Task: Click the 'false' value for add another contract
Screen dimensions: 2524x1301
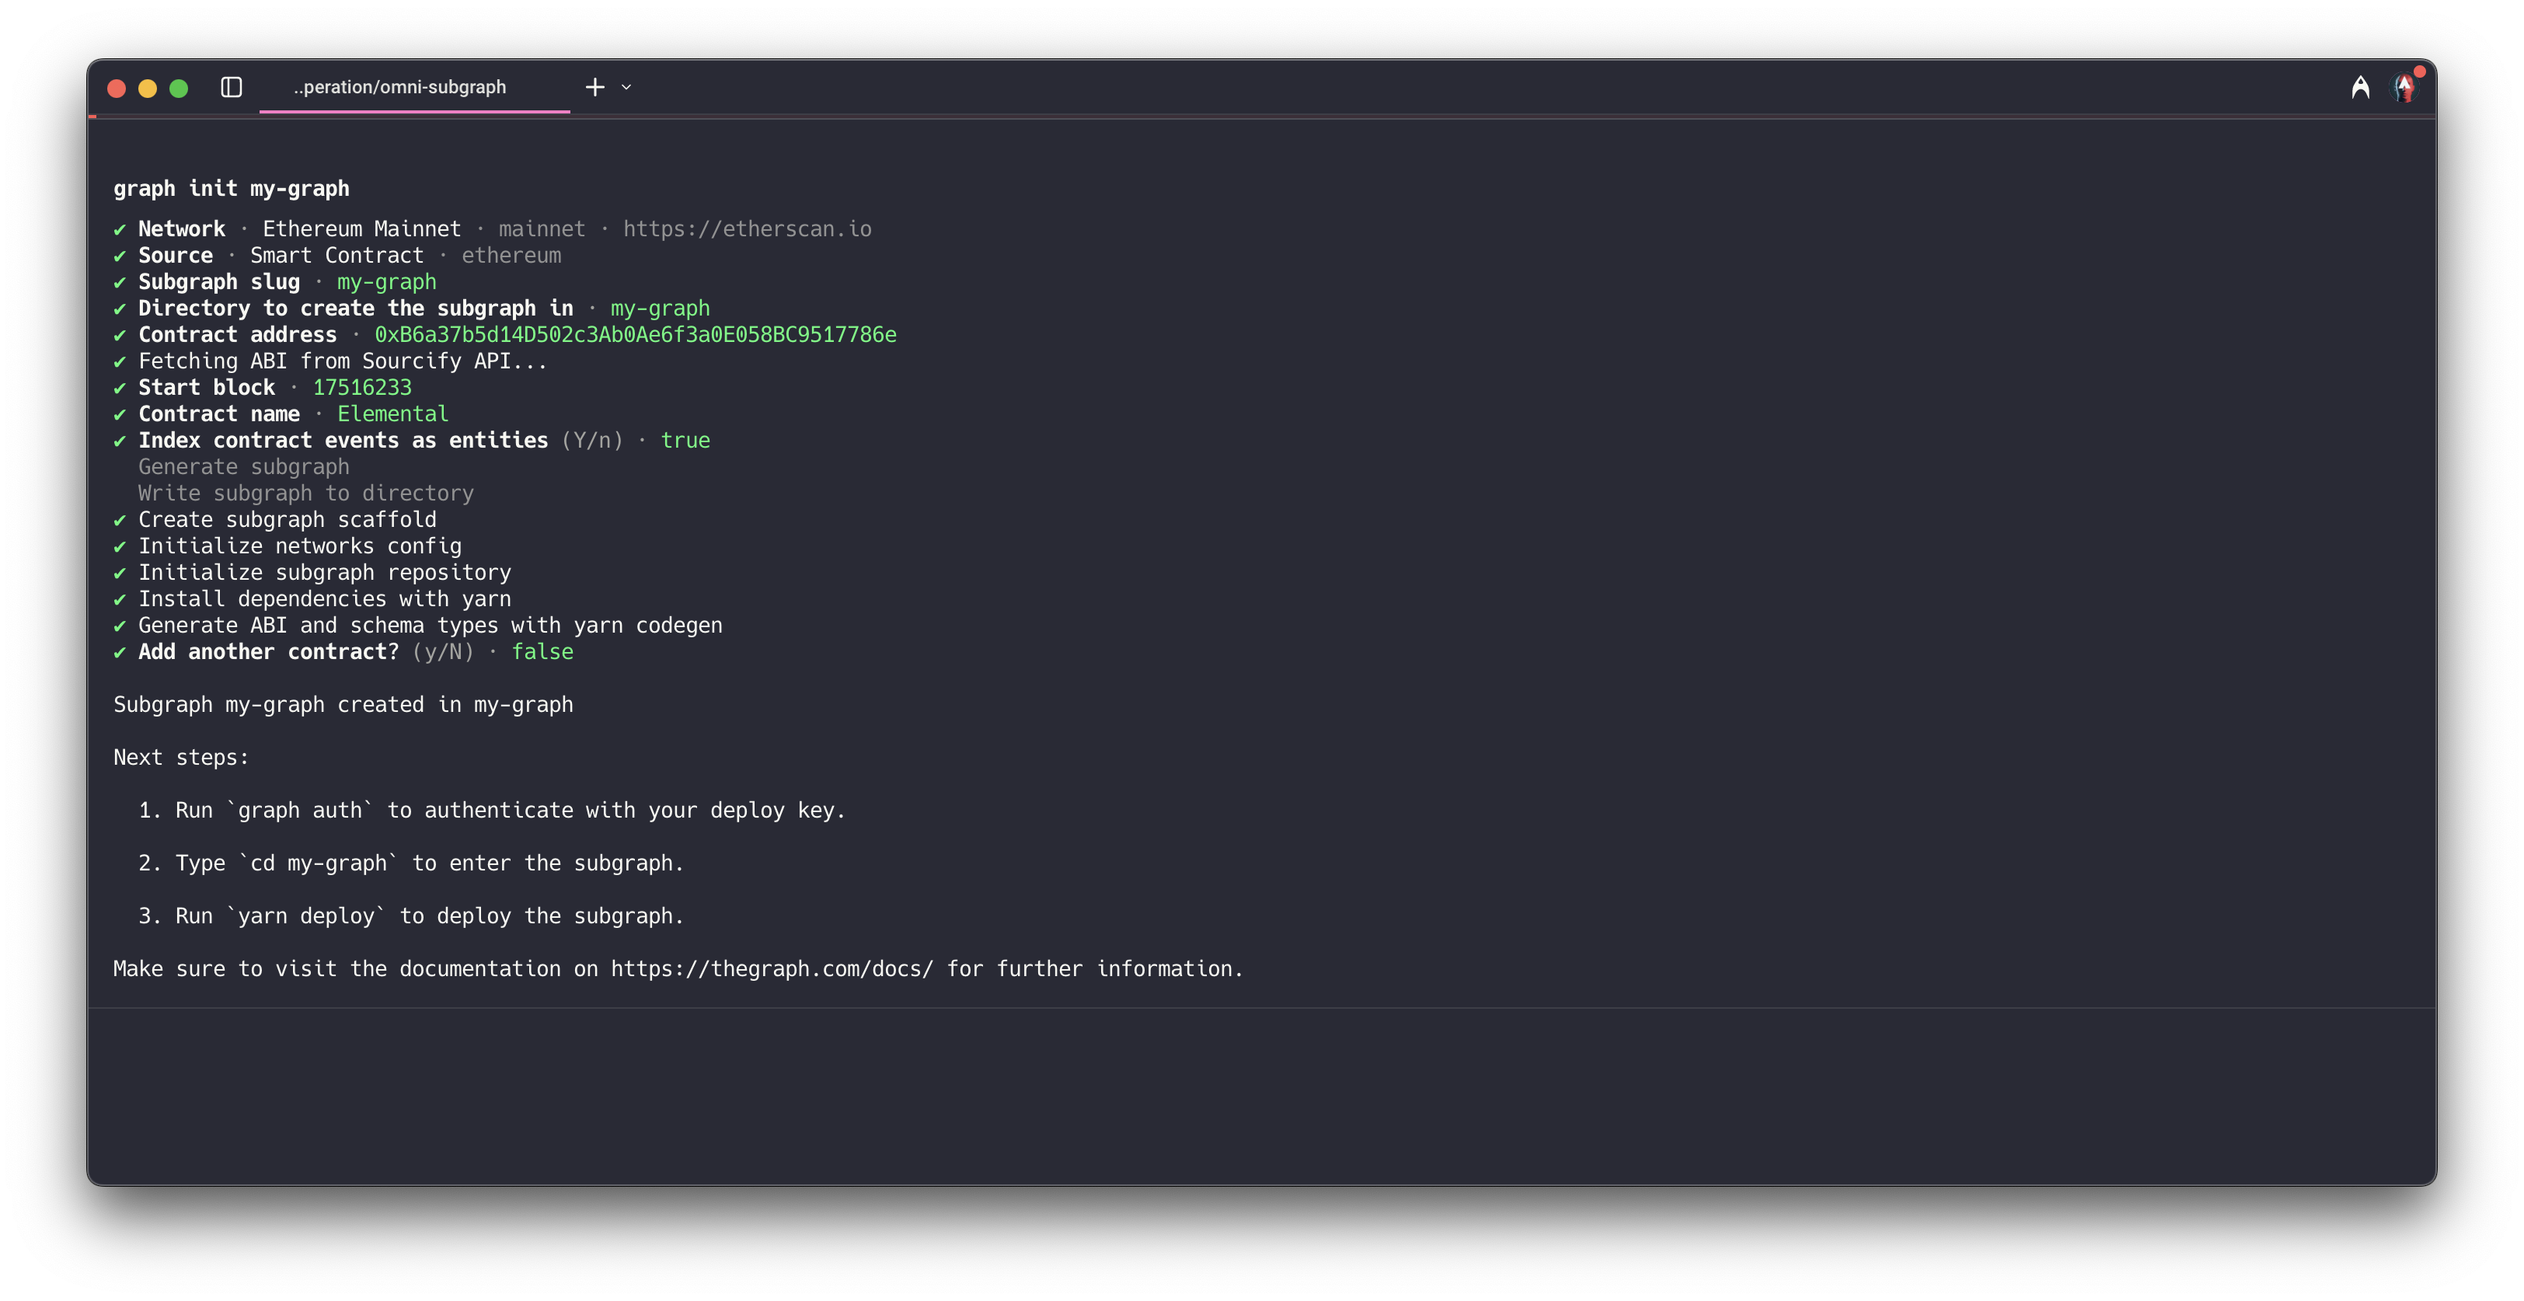Action: [542, 651]
